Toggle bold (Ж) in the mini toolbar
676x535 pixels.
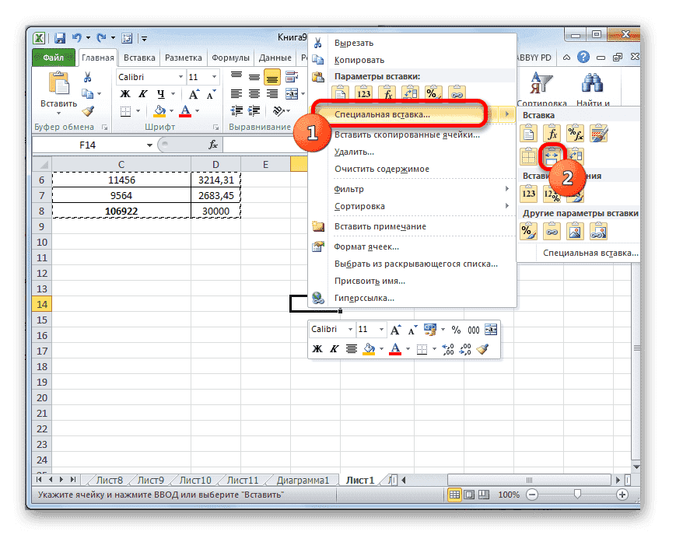click(317, 348)
